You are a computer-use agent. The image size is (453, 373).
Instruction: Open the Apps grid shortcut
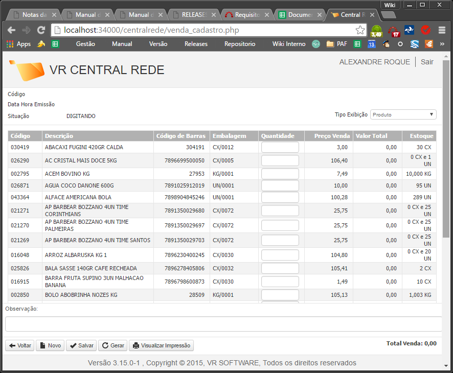point(18,44)
